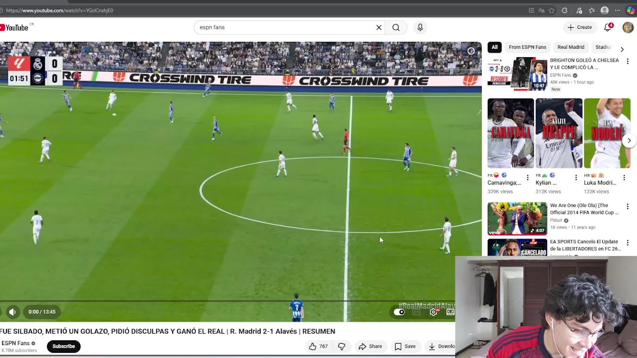Open the YouTube notifications bell

tap(608, 27)
